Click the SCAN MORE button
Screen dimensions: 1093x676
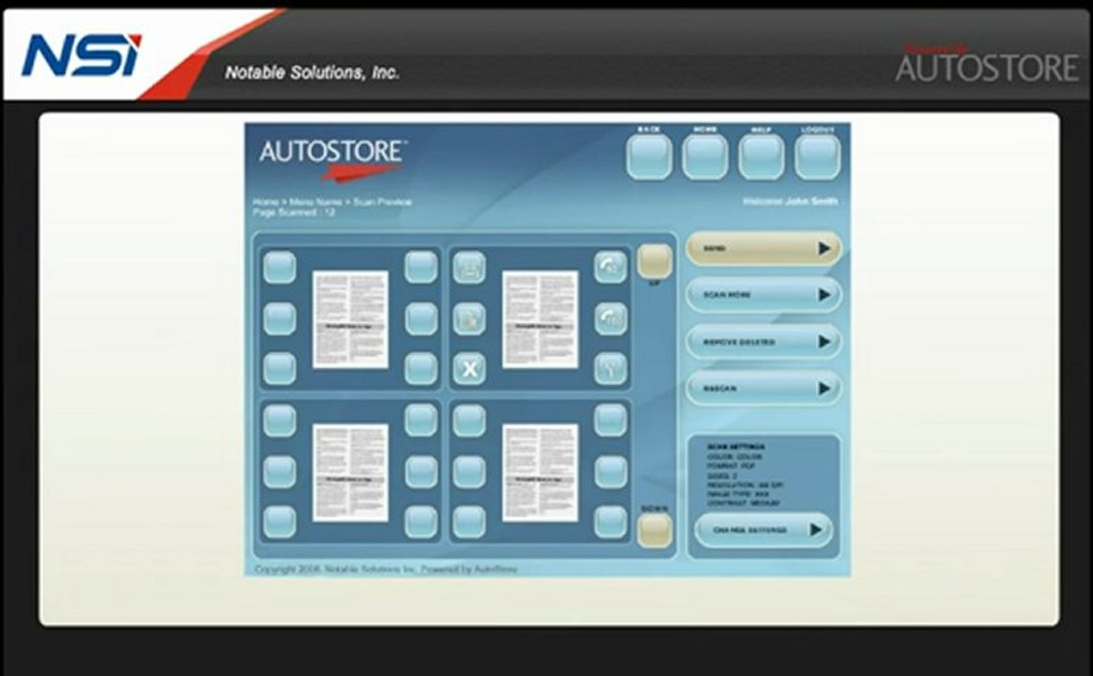coord(764,295)
